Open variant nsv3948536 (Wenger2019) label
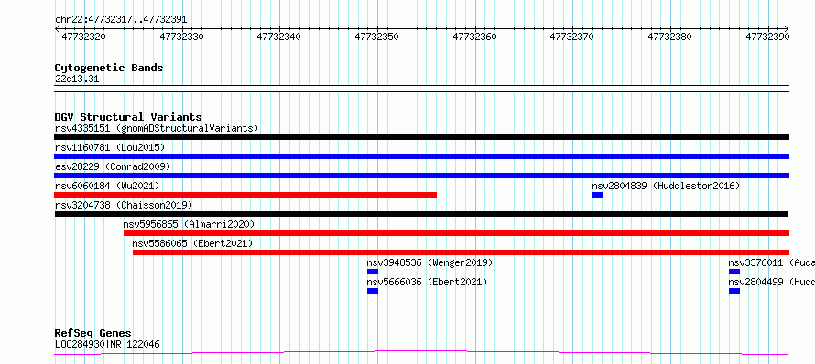Screen dimensions: 815x364 pos(429,262)
